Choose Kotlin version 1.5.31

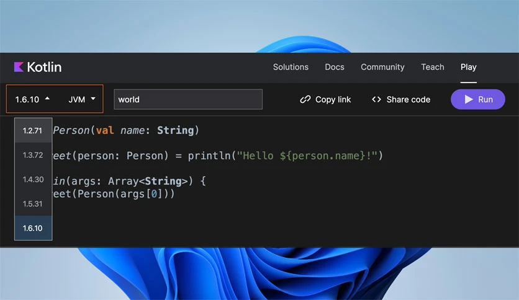[33, 204]
